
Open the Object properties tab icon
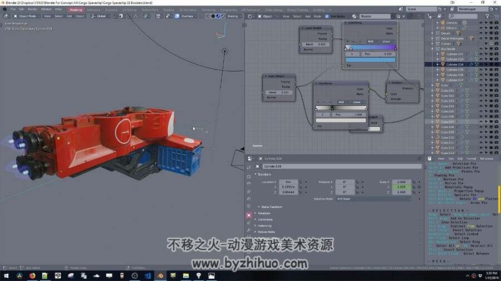(249, 215)
